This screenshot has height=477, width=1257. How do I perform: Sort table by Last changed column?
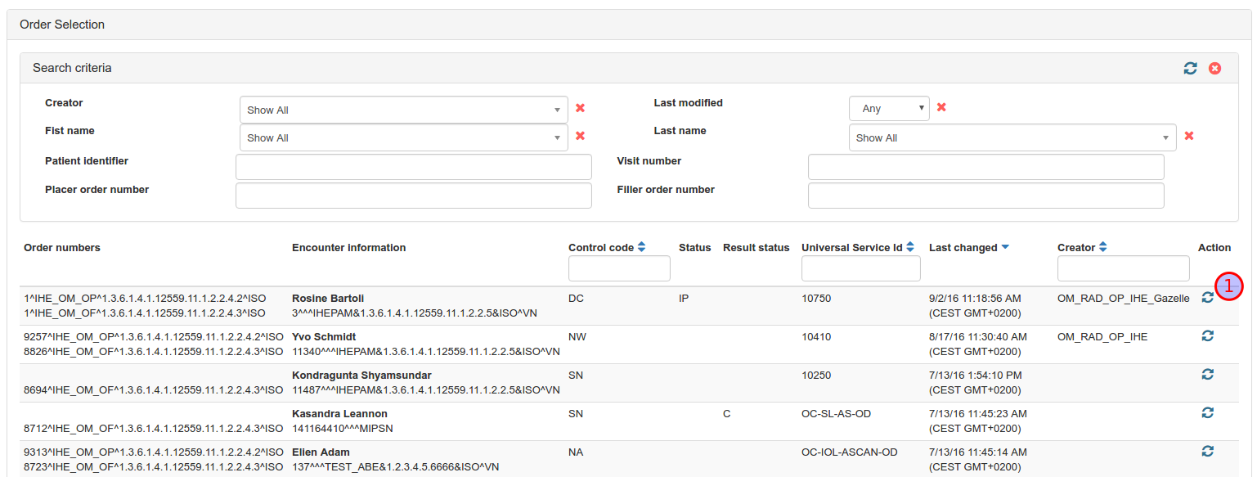(x=1005, y=247)
